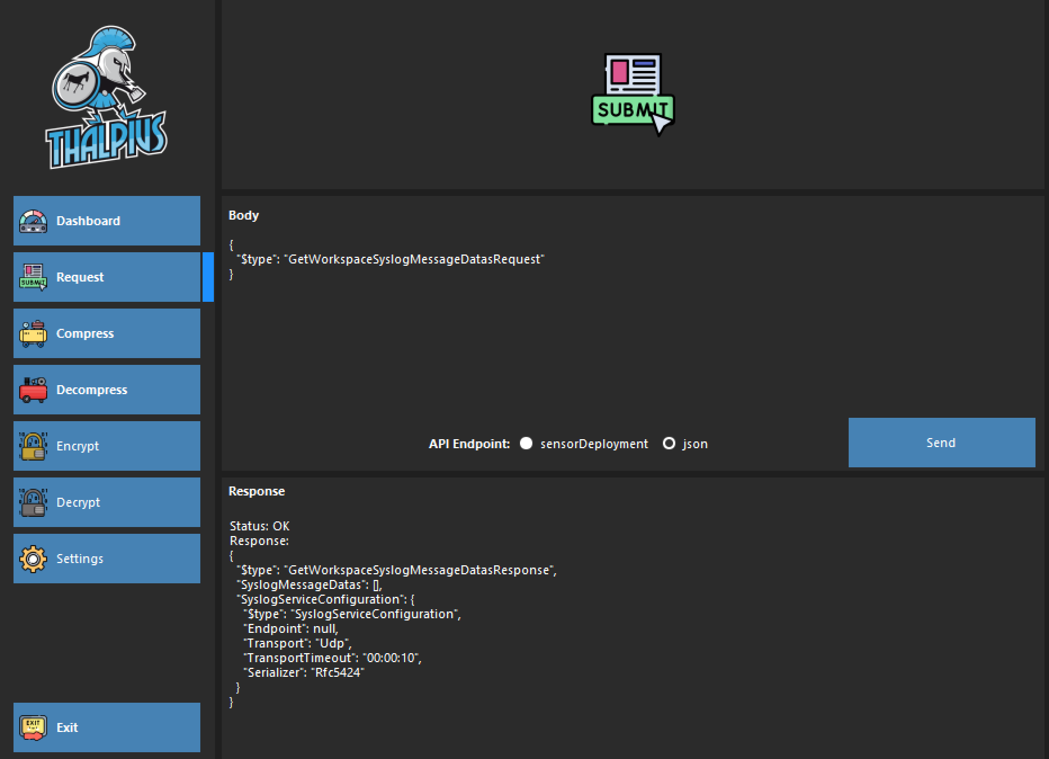
Task: Go to the Encrypt page label
Action: (78, 446)
